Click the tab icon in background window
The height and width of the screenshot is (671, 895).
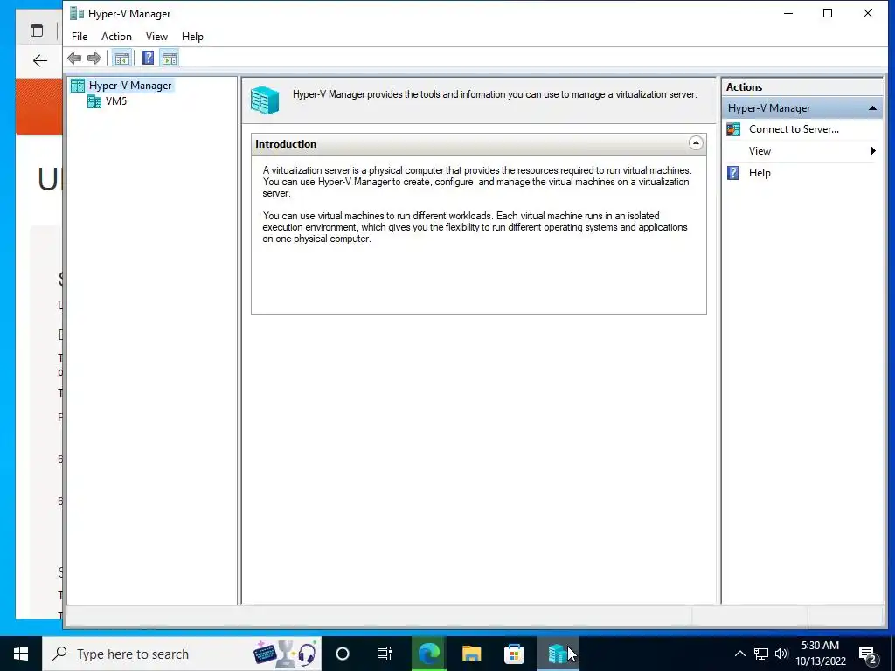click(x=37, y=31)
